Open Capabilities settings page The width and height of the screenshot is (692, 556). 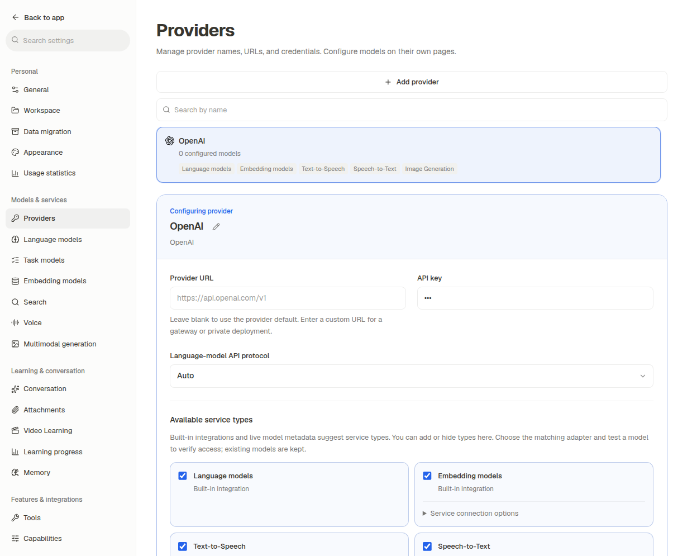pyautogui.click(x=68, y=538)
